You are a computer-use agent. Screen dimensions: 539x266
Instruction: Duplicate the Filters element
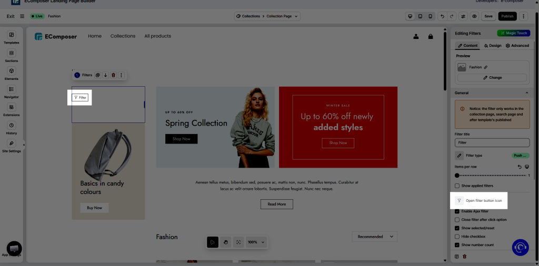pos(98,75)
